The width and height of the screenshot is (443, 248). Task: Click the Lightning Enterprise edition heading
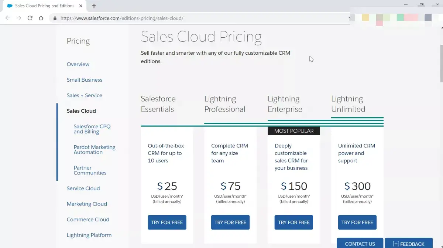[x=285, y=104]
